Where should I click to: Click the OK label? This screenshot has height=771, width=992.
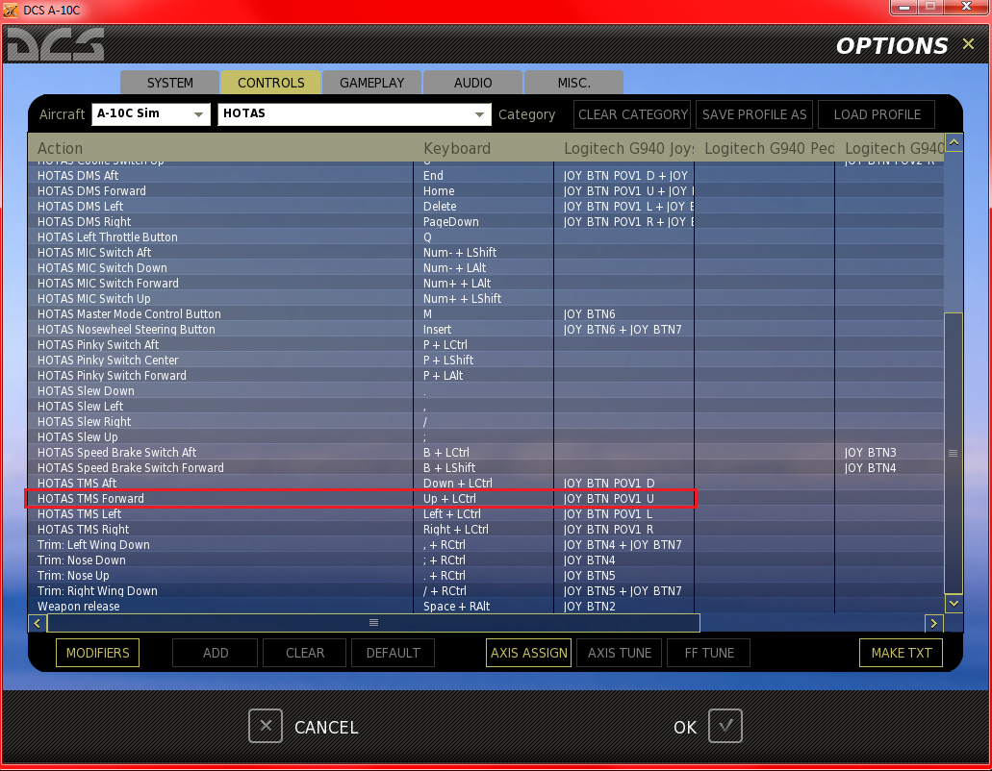click(x=685, y=728)
